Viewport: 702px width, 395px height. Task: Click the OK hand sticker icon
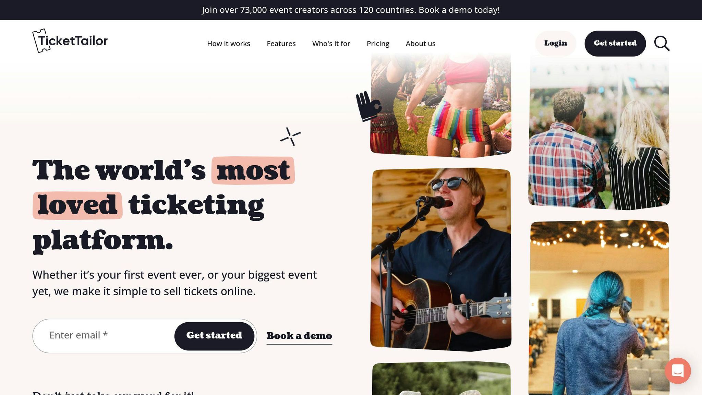(368, 106)
